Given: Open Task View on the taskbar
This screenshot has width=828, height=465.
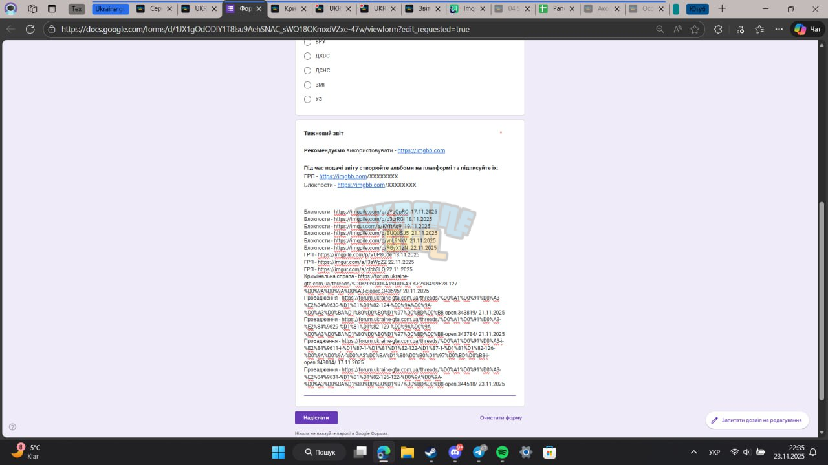Looking at the screenshot, I should (x=360, y=452).
